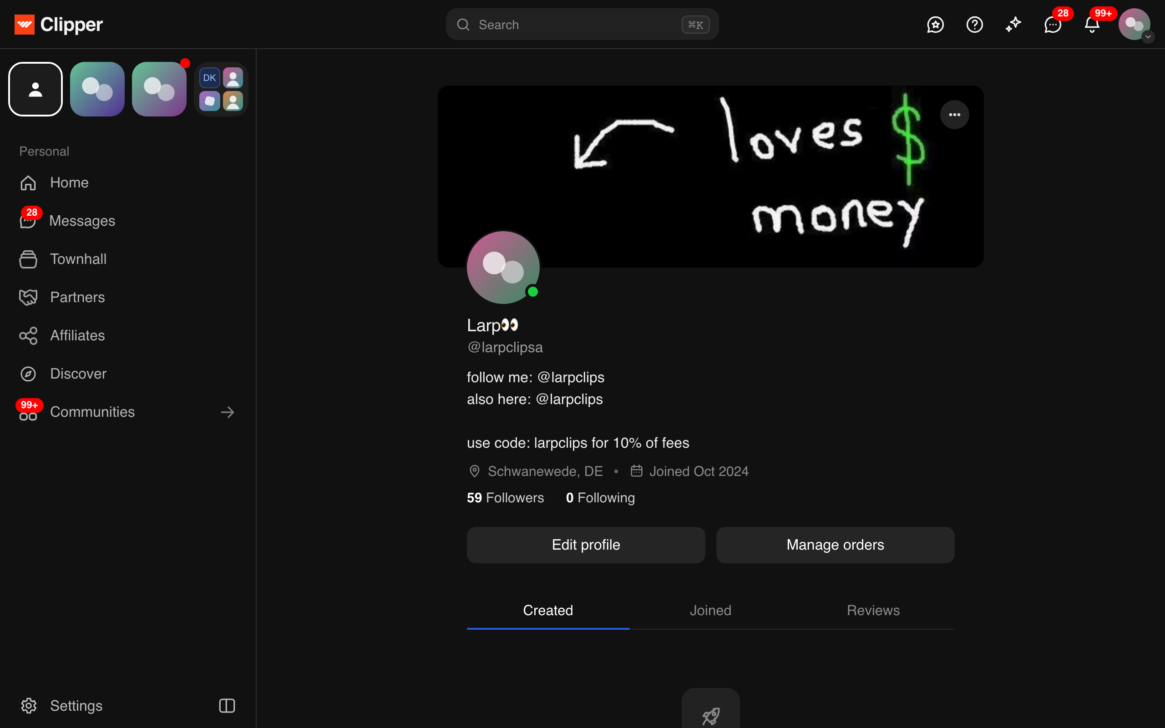The image size is (1165, 728).
Task: Click the profile banner image
Action: click(710, 176)
